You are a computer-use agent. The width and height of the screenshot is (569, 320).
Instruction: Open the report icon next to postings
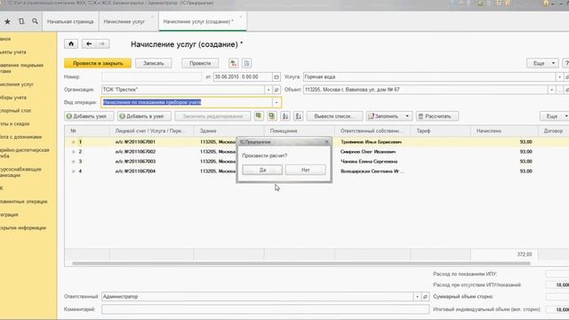click(247, 63)
